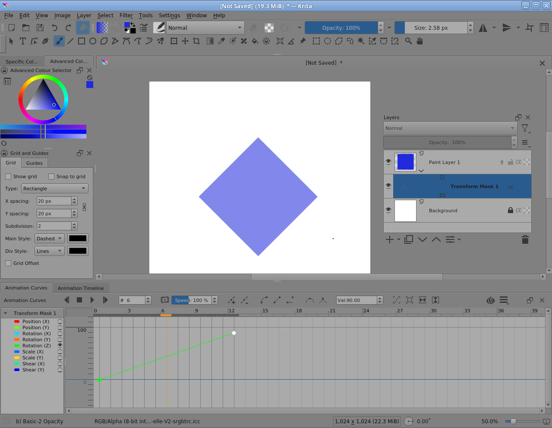
Task: Select the Ellipse shape tool
Action: 93,41
